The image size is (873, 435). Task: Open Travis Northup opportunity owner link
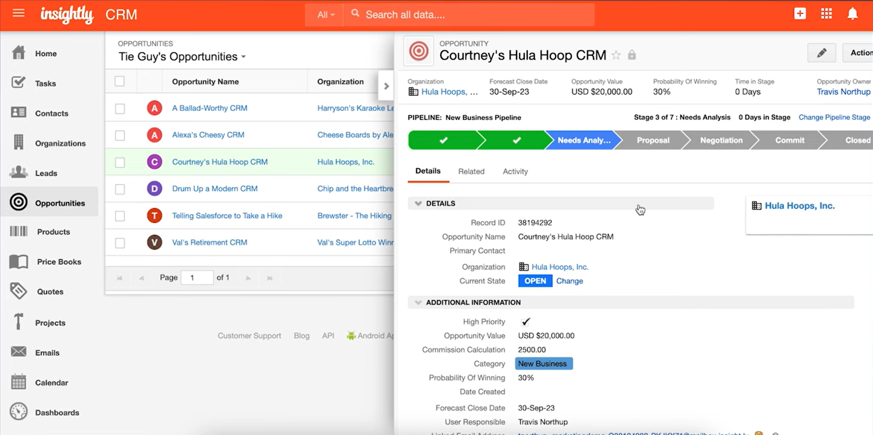pyautogui.click(x=844, y=91)
